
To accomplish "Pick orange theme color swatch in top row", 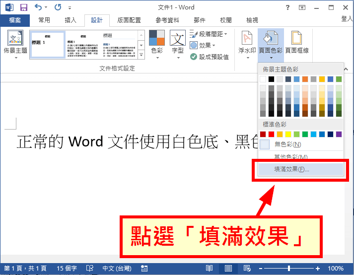I will tap(305, 79).
